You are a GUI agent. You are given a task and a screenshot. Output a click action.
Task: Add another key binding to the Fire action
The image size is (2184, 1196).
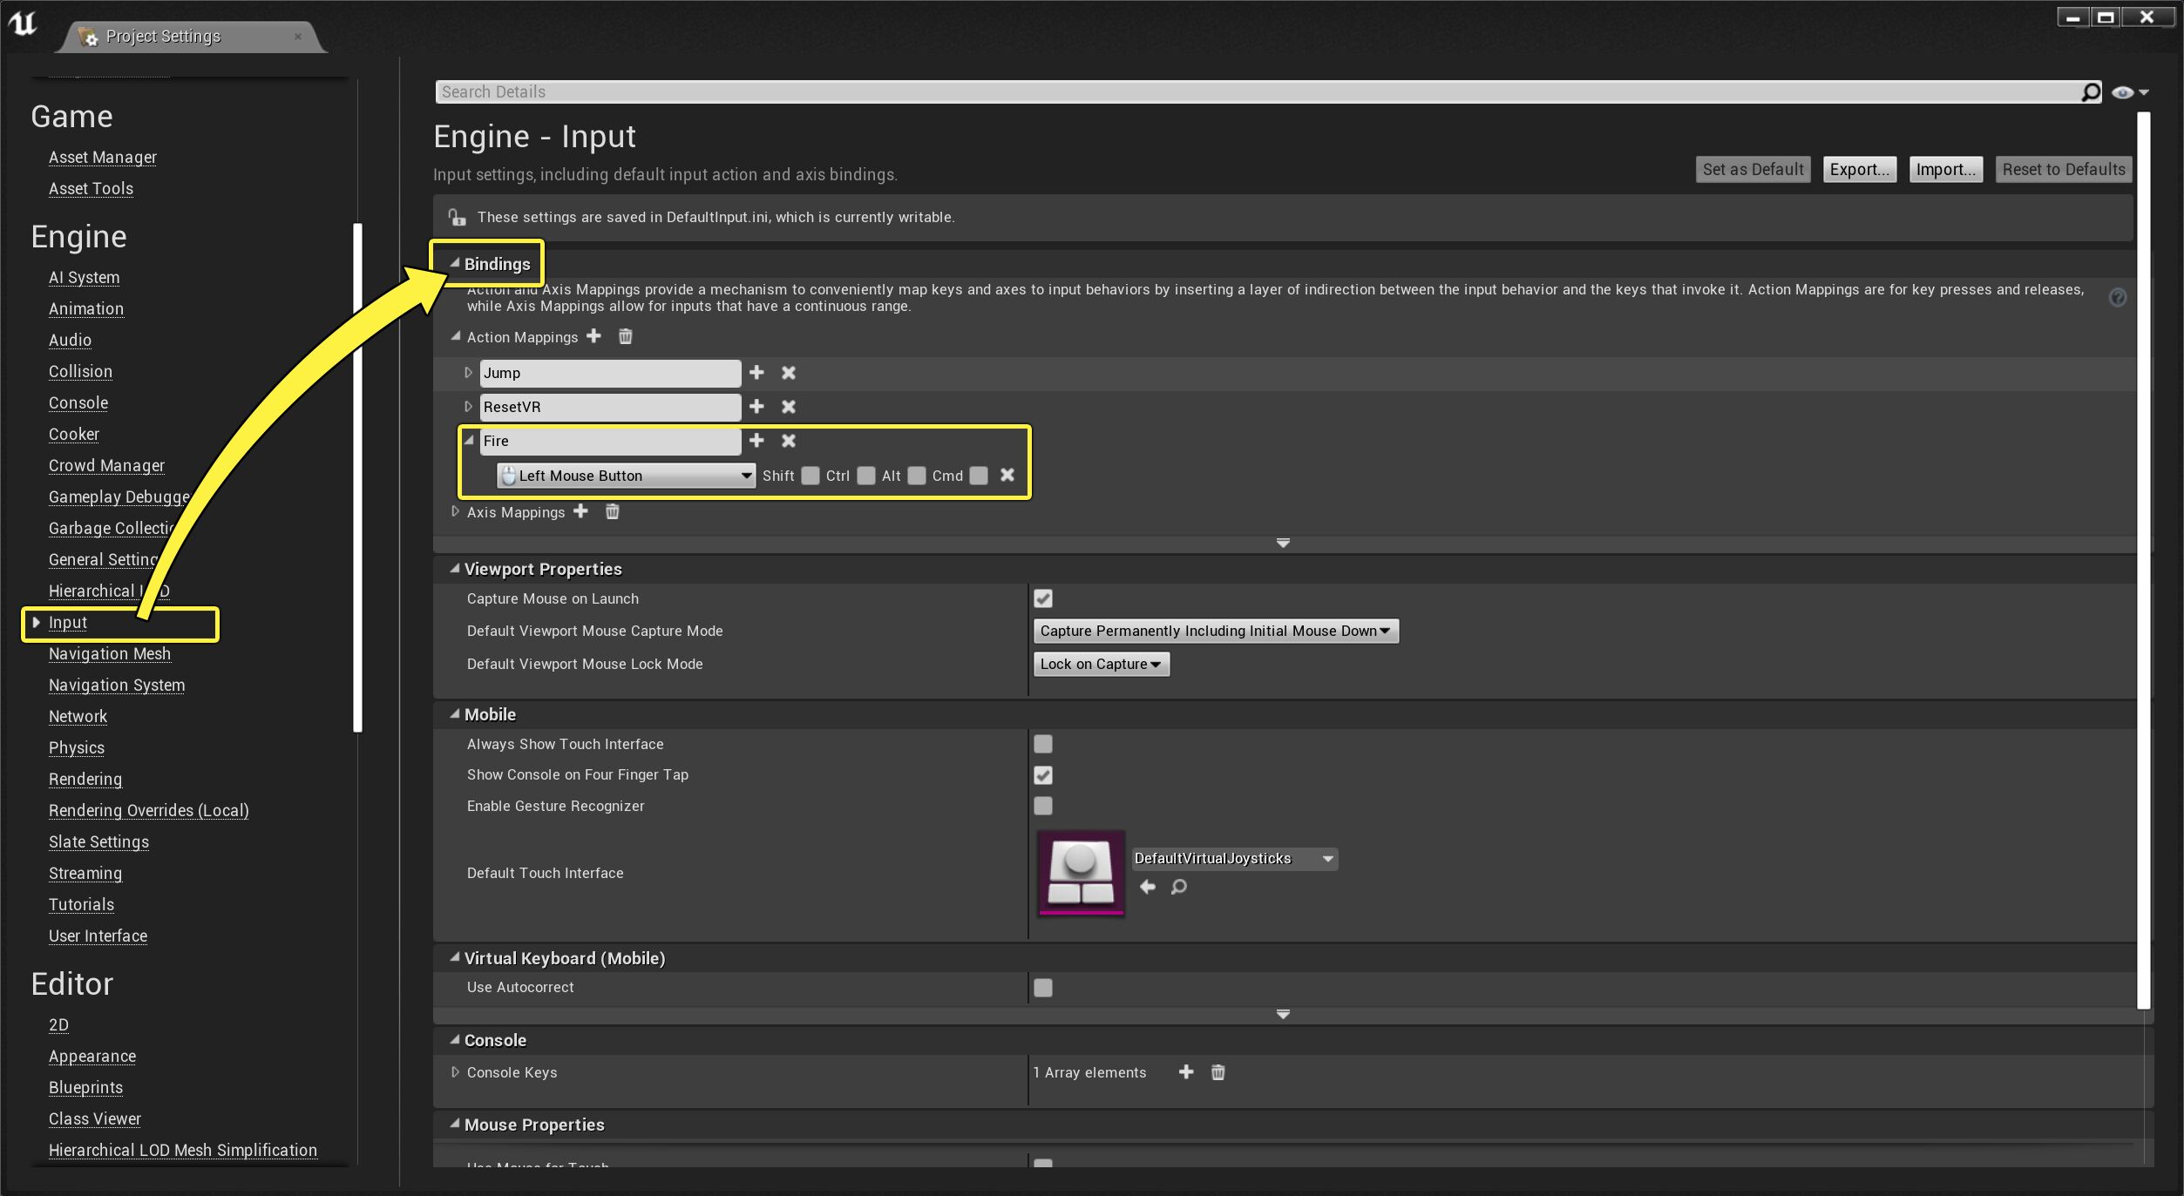point(756,441)
